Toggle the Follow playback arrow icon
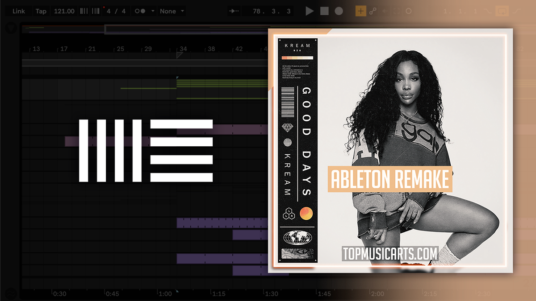This screenshot has height=301, width=536. tap(234, 11)
